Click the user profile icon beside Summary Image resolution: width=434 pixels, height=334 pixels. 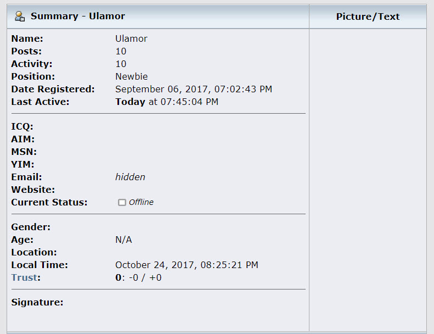click(x=20, y=16)
